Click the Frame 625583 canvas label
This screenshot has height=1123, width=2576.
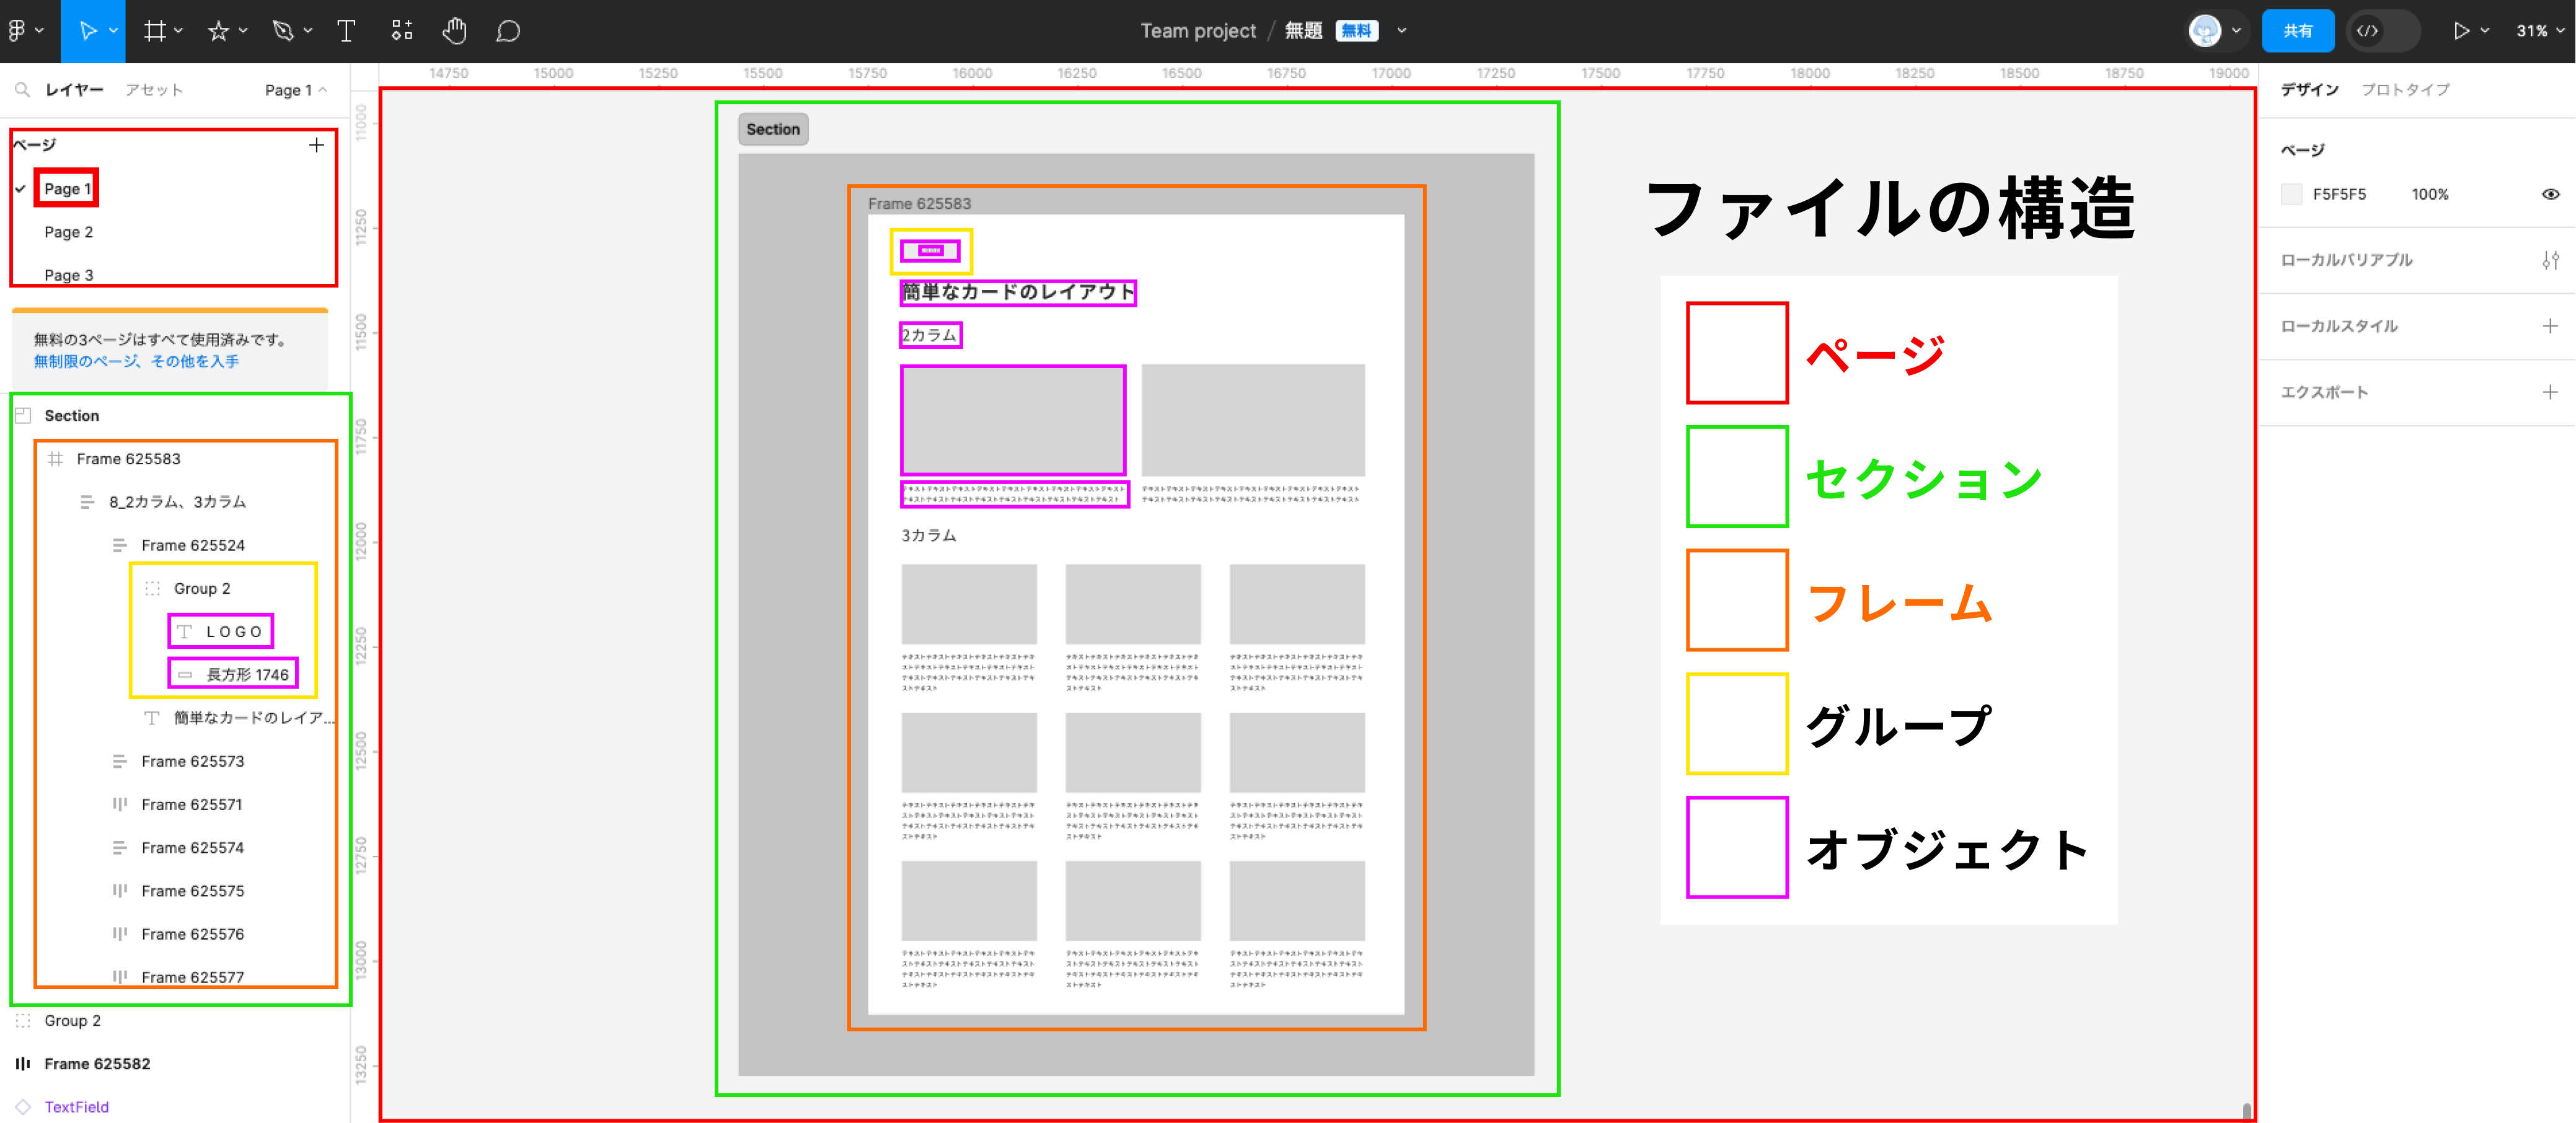tap(919, 204)
